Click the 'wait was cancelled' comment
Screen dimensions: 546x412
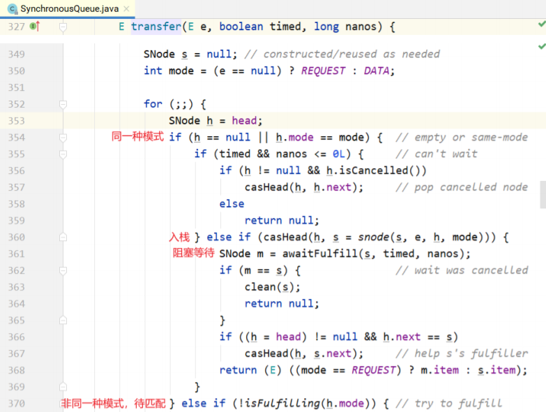point(462,270)
